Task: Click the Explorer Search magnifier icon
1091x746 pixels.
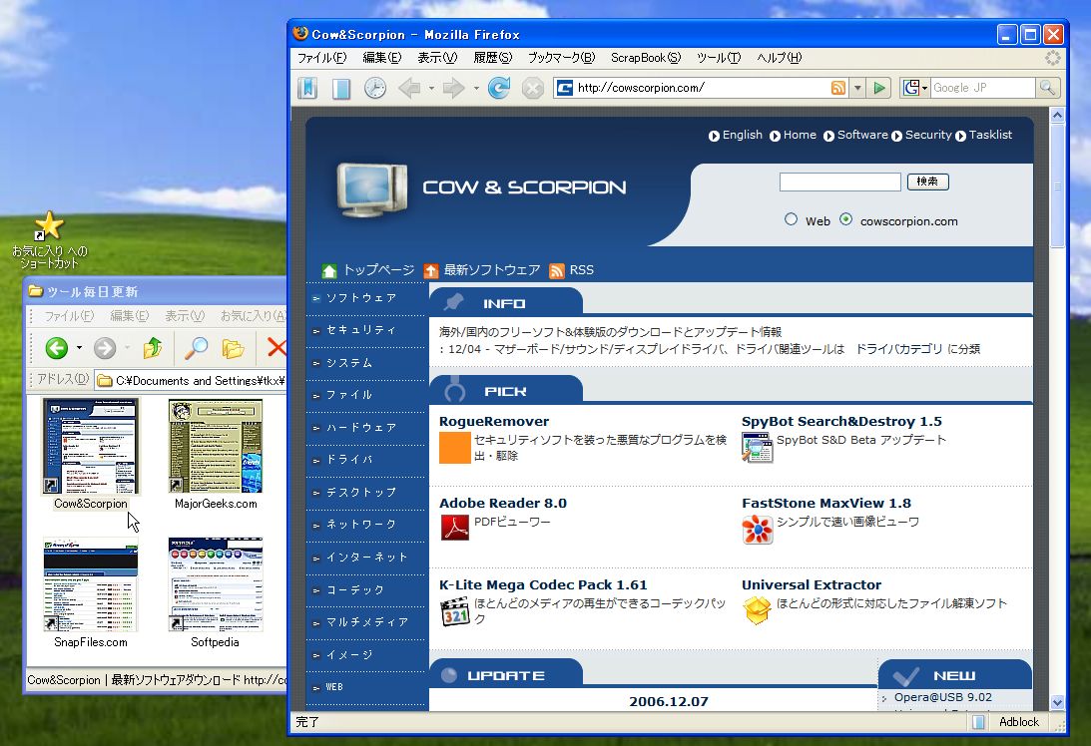Action: (196, 347)
